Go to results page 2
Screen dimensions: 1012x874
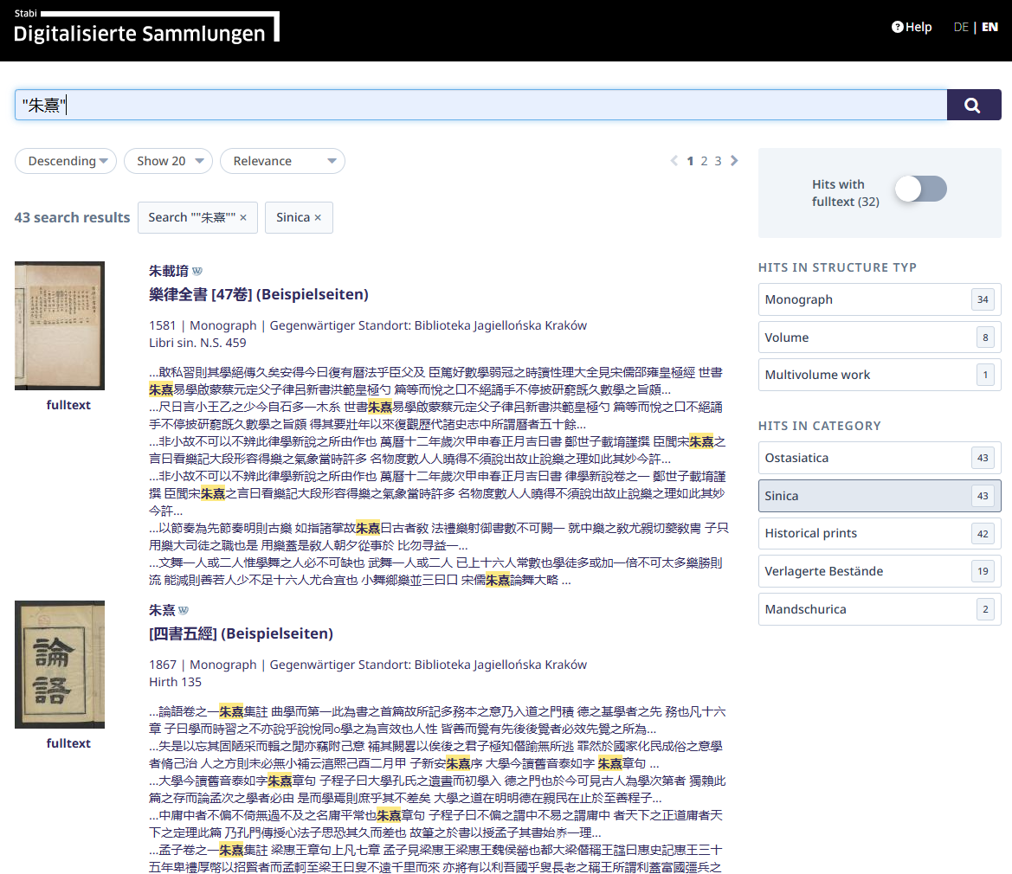click(x=705, y=161)
